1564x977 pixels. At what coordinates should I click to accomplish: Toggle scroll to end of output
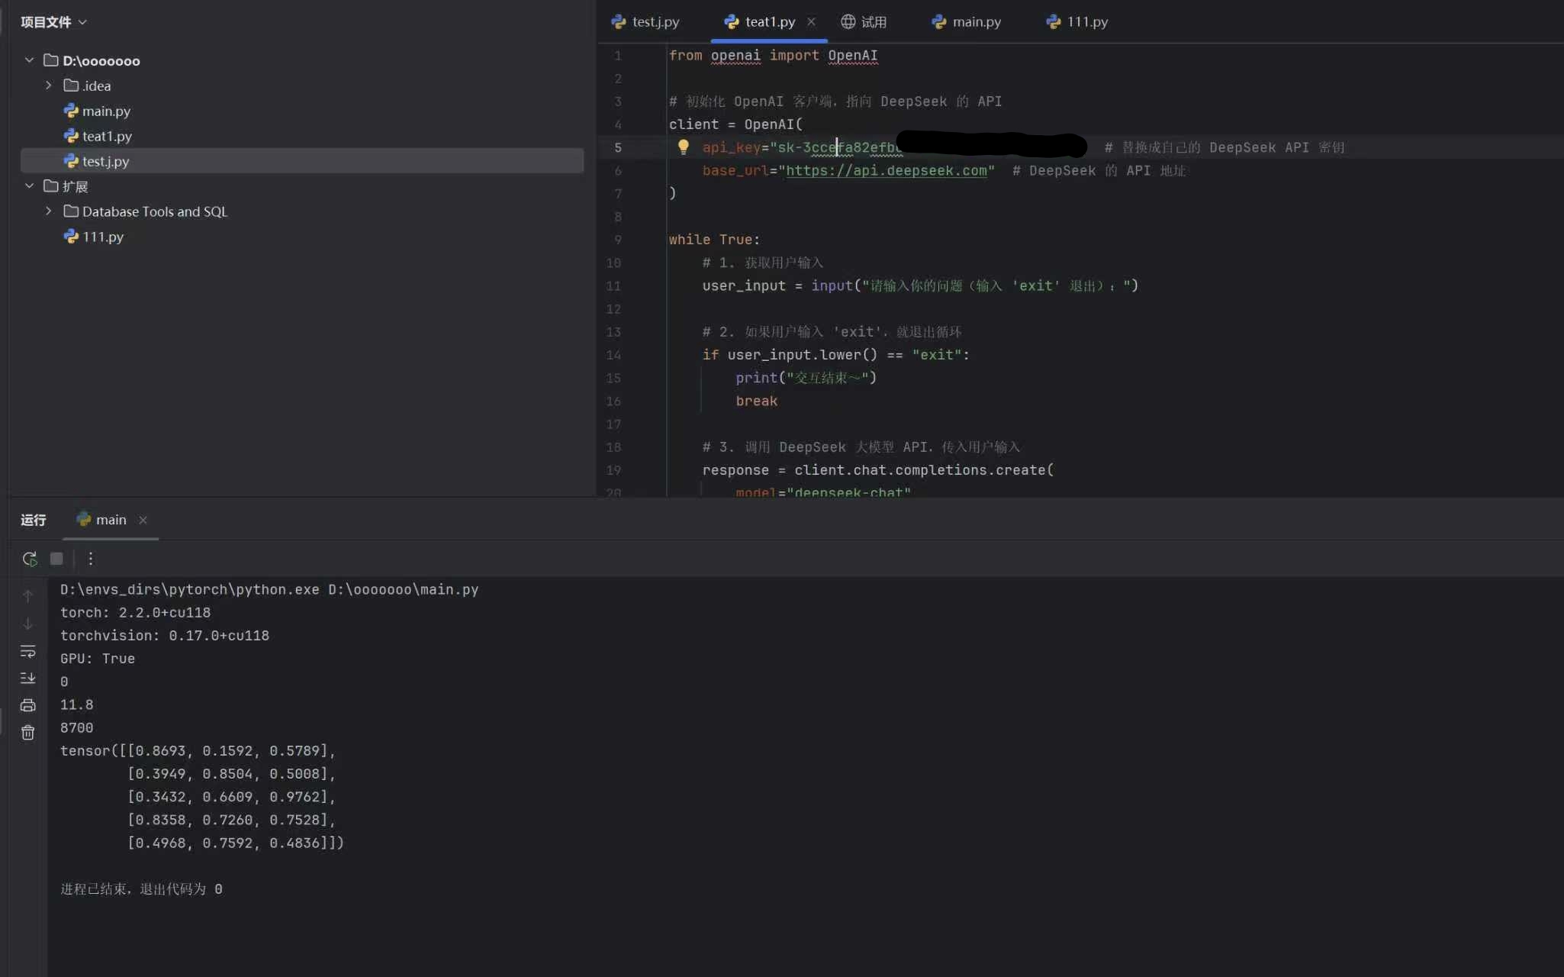click(28, 678)
